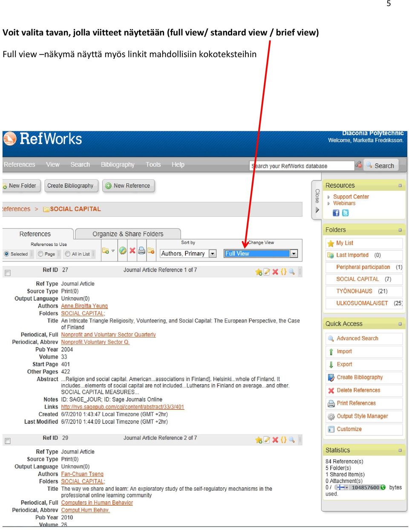The width and height of the screenshot is (409, 530).
Task: Open the Bibliography menu
Action: [x=118, y=165]
